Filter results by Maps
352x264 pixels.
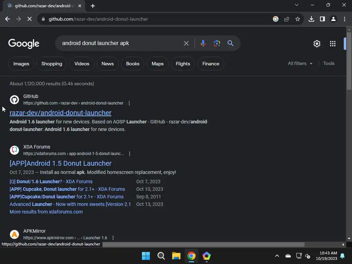157,64
